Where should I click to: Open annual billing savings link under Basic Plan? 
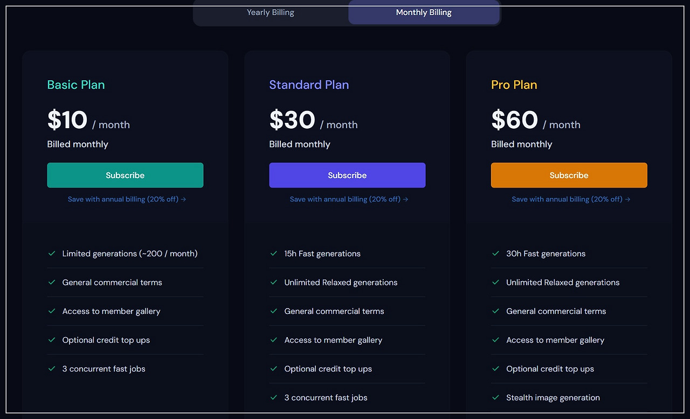pos(127,199)
